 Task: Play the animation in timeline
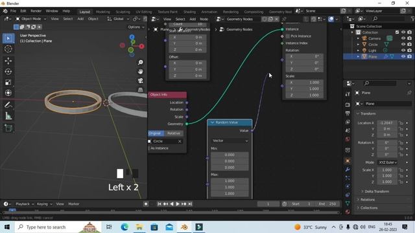[x=178, y=204]
